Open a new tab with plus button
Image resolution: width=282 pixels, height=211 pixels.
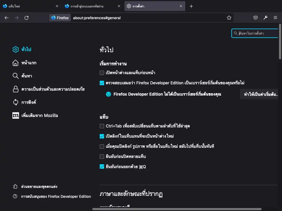(191, 6)
